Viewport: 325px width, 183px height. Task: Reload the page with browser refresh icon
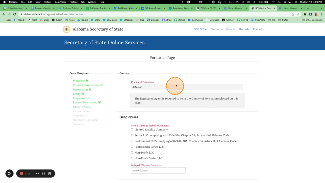tap(14, 14)
